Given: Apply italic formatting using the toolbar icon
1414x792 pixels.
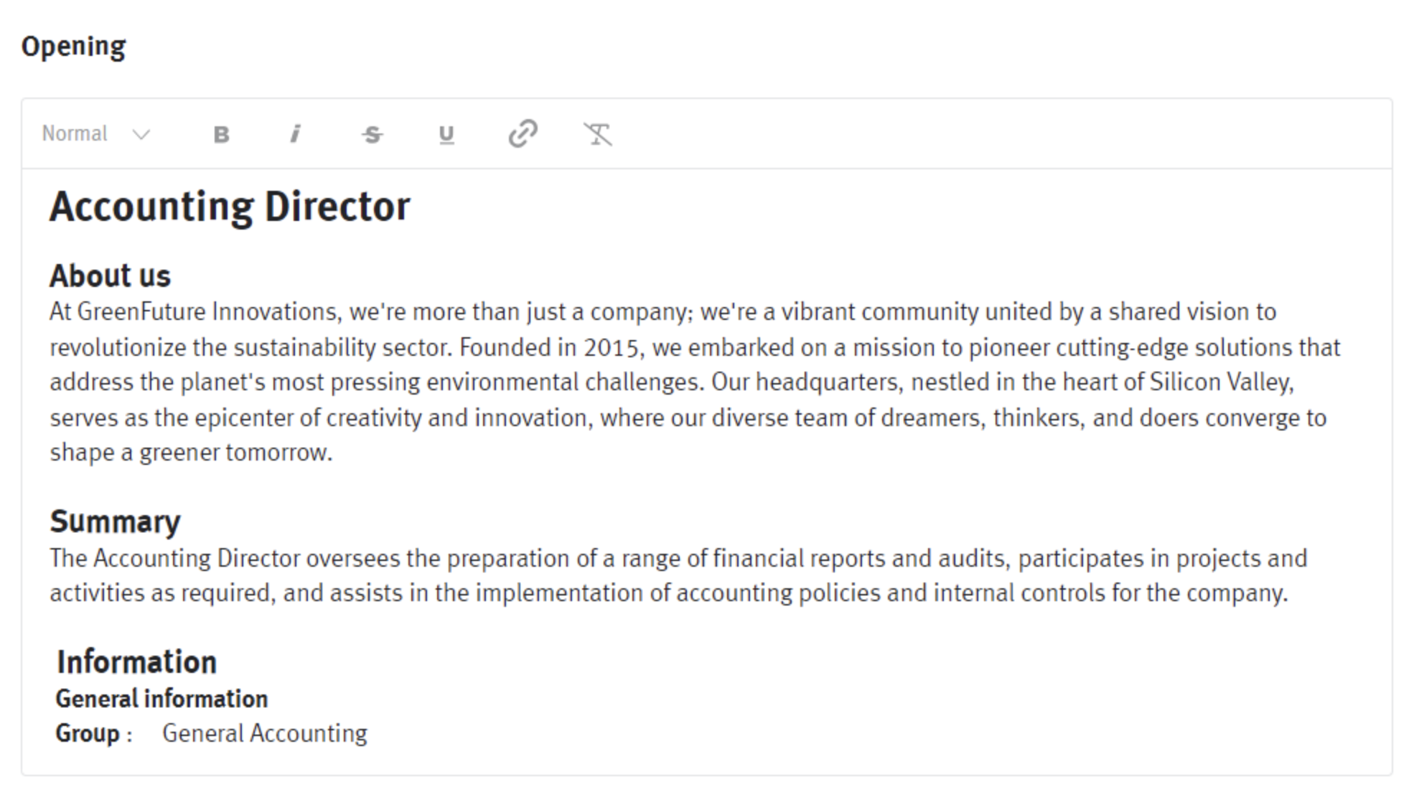Looking at the screenshot, I should tap(295, 134).
